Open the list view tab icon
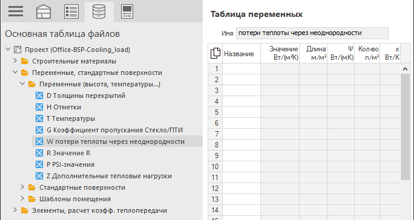414x220 pixels. pos(71,11)
